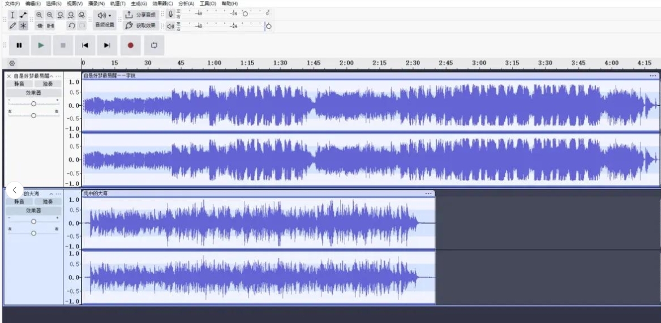Image resolution: width=661 pixels, height=323 pixels.
Task: Open the 工具(O) menu
Action: tap(208, 3)
